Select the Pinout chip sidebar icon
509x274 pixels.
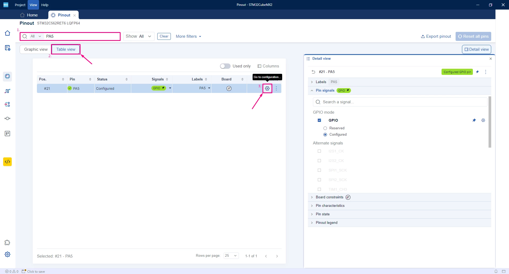point(7,76)
